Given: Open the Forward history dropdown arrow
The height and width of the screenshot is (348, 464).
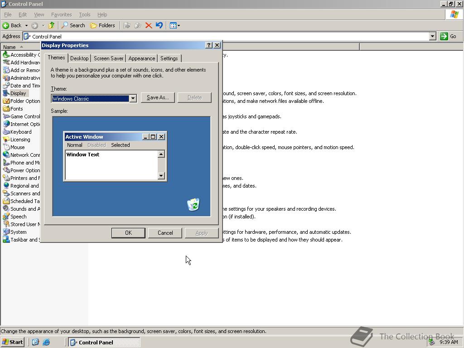Looking at the screenshot, I should pos(43,25).
